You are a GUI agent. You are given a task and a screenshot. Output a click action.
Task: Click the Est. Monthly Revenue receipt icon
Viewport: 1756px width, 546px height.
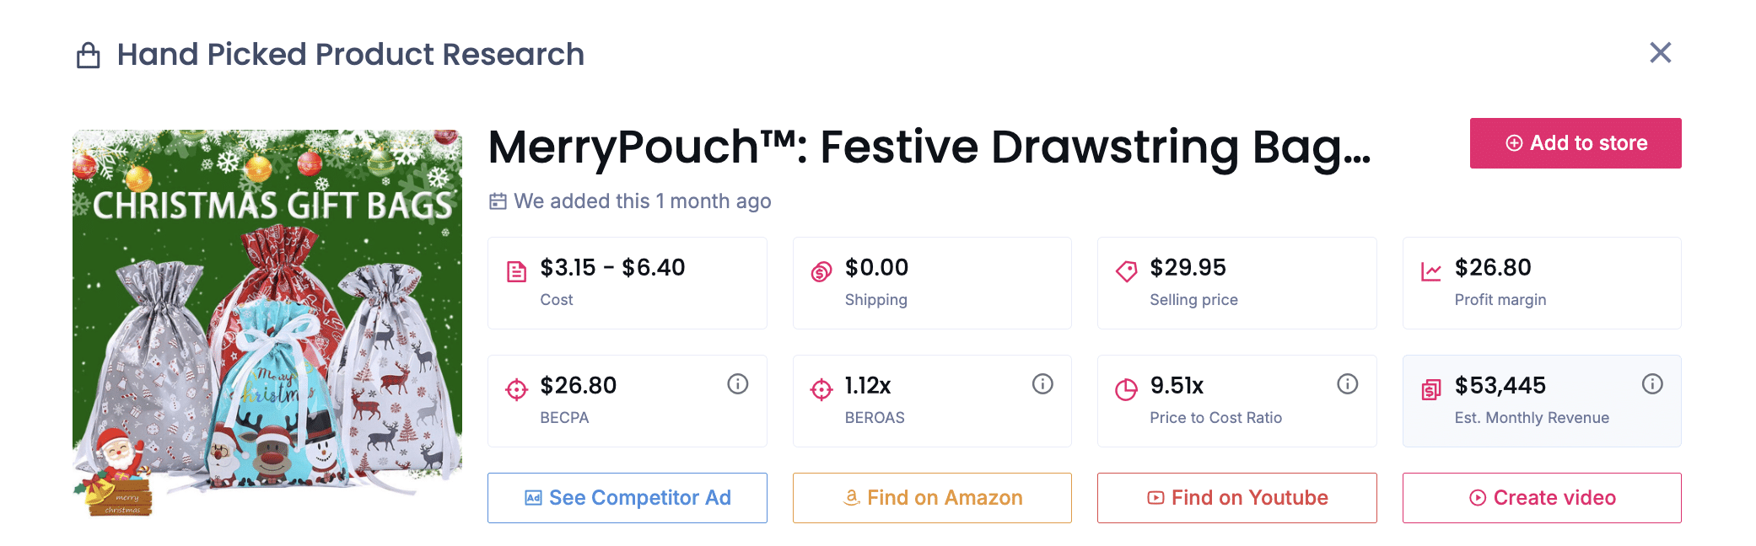[x=1431, y=389]
